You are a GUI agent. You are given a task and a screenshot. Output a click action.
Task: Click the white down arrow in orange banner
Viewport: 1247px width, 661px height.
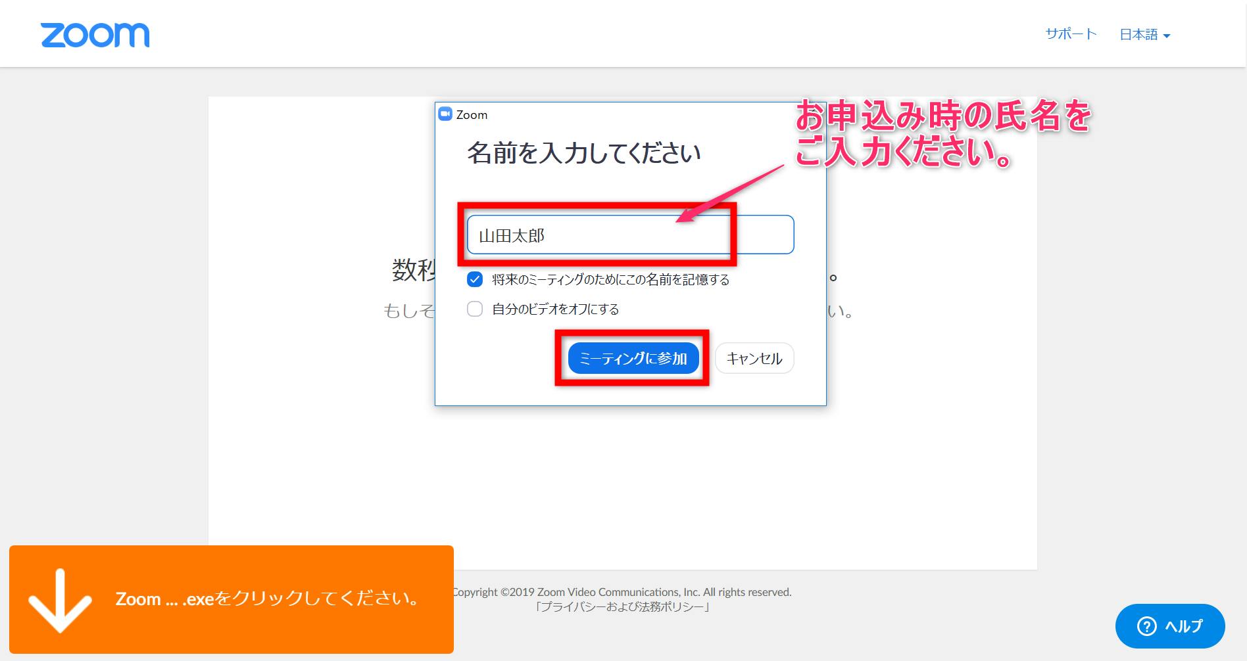click(x=60, y=601)
